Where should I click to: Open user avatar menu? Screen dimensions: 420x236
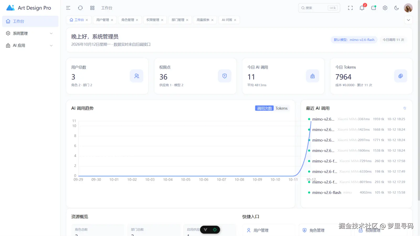point(408,8)
